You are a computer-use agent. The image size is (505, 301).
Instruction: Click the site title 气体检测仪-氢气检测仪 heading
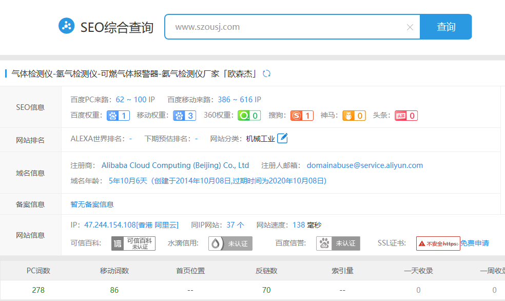tap(134, 74)
